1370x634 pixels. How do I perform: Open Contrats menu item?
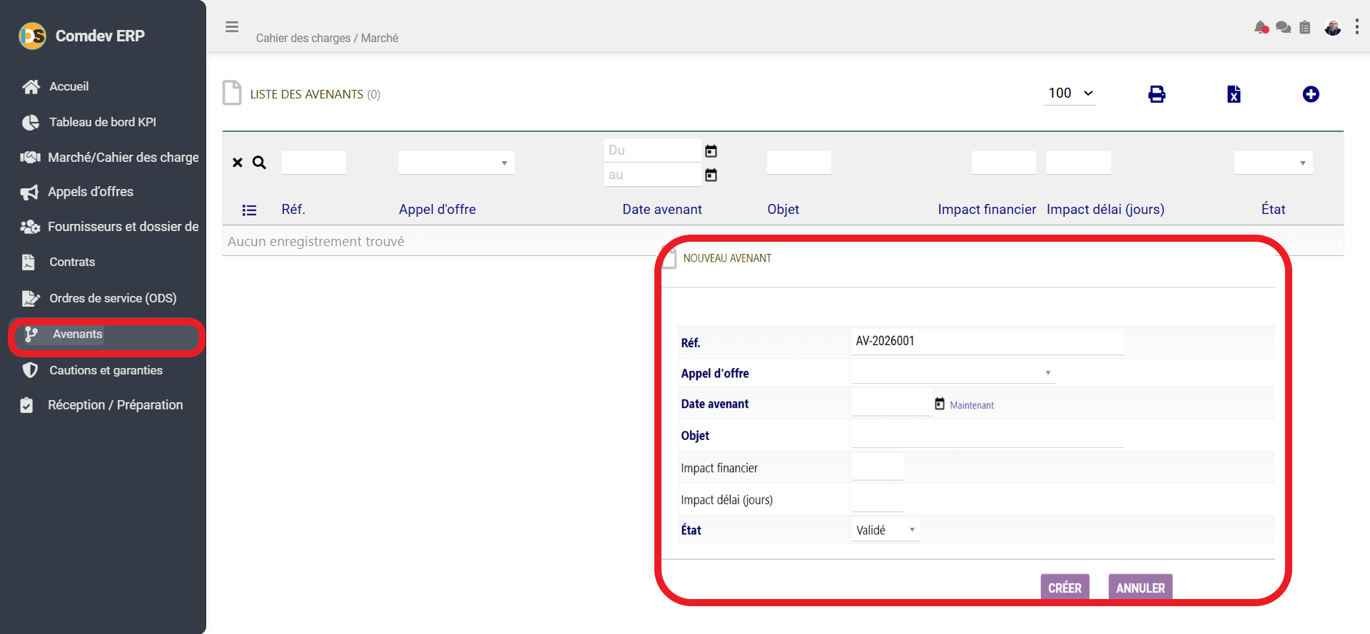click(x=72, y=262)
